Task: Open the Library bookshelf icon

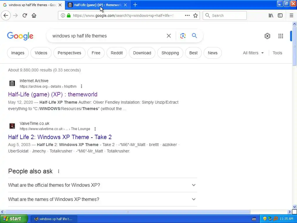Action: [x=271, y=16]
